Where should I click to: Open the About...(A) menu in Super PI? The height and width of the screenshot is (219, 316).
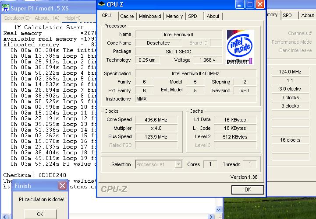pyautogui.click(x=47, y=18)
